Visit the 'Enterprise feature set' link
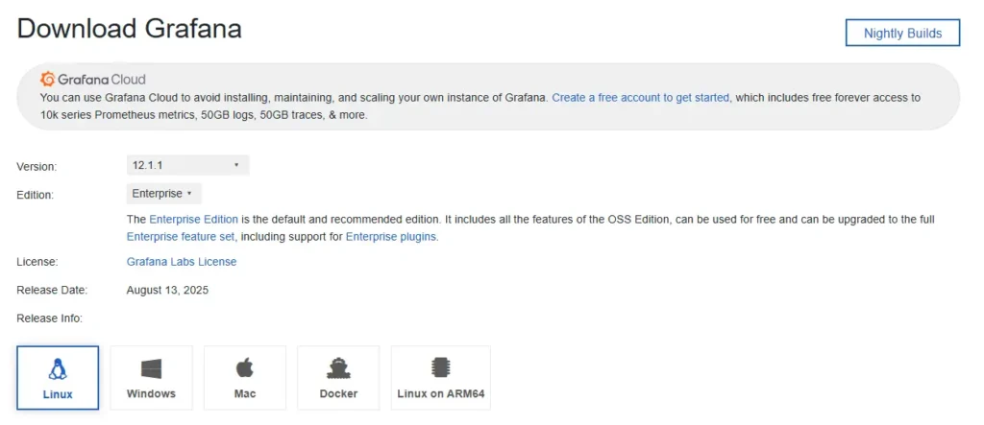Viewport: 984px width, 425px height. click(x=182, y=236)
